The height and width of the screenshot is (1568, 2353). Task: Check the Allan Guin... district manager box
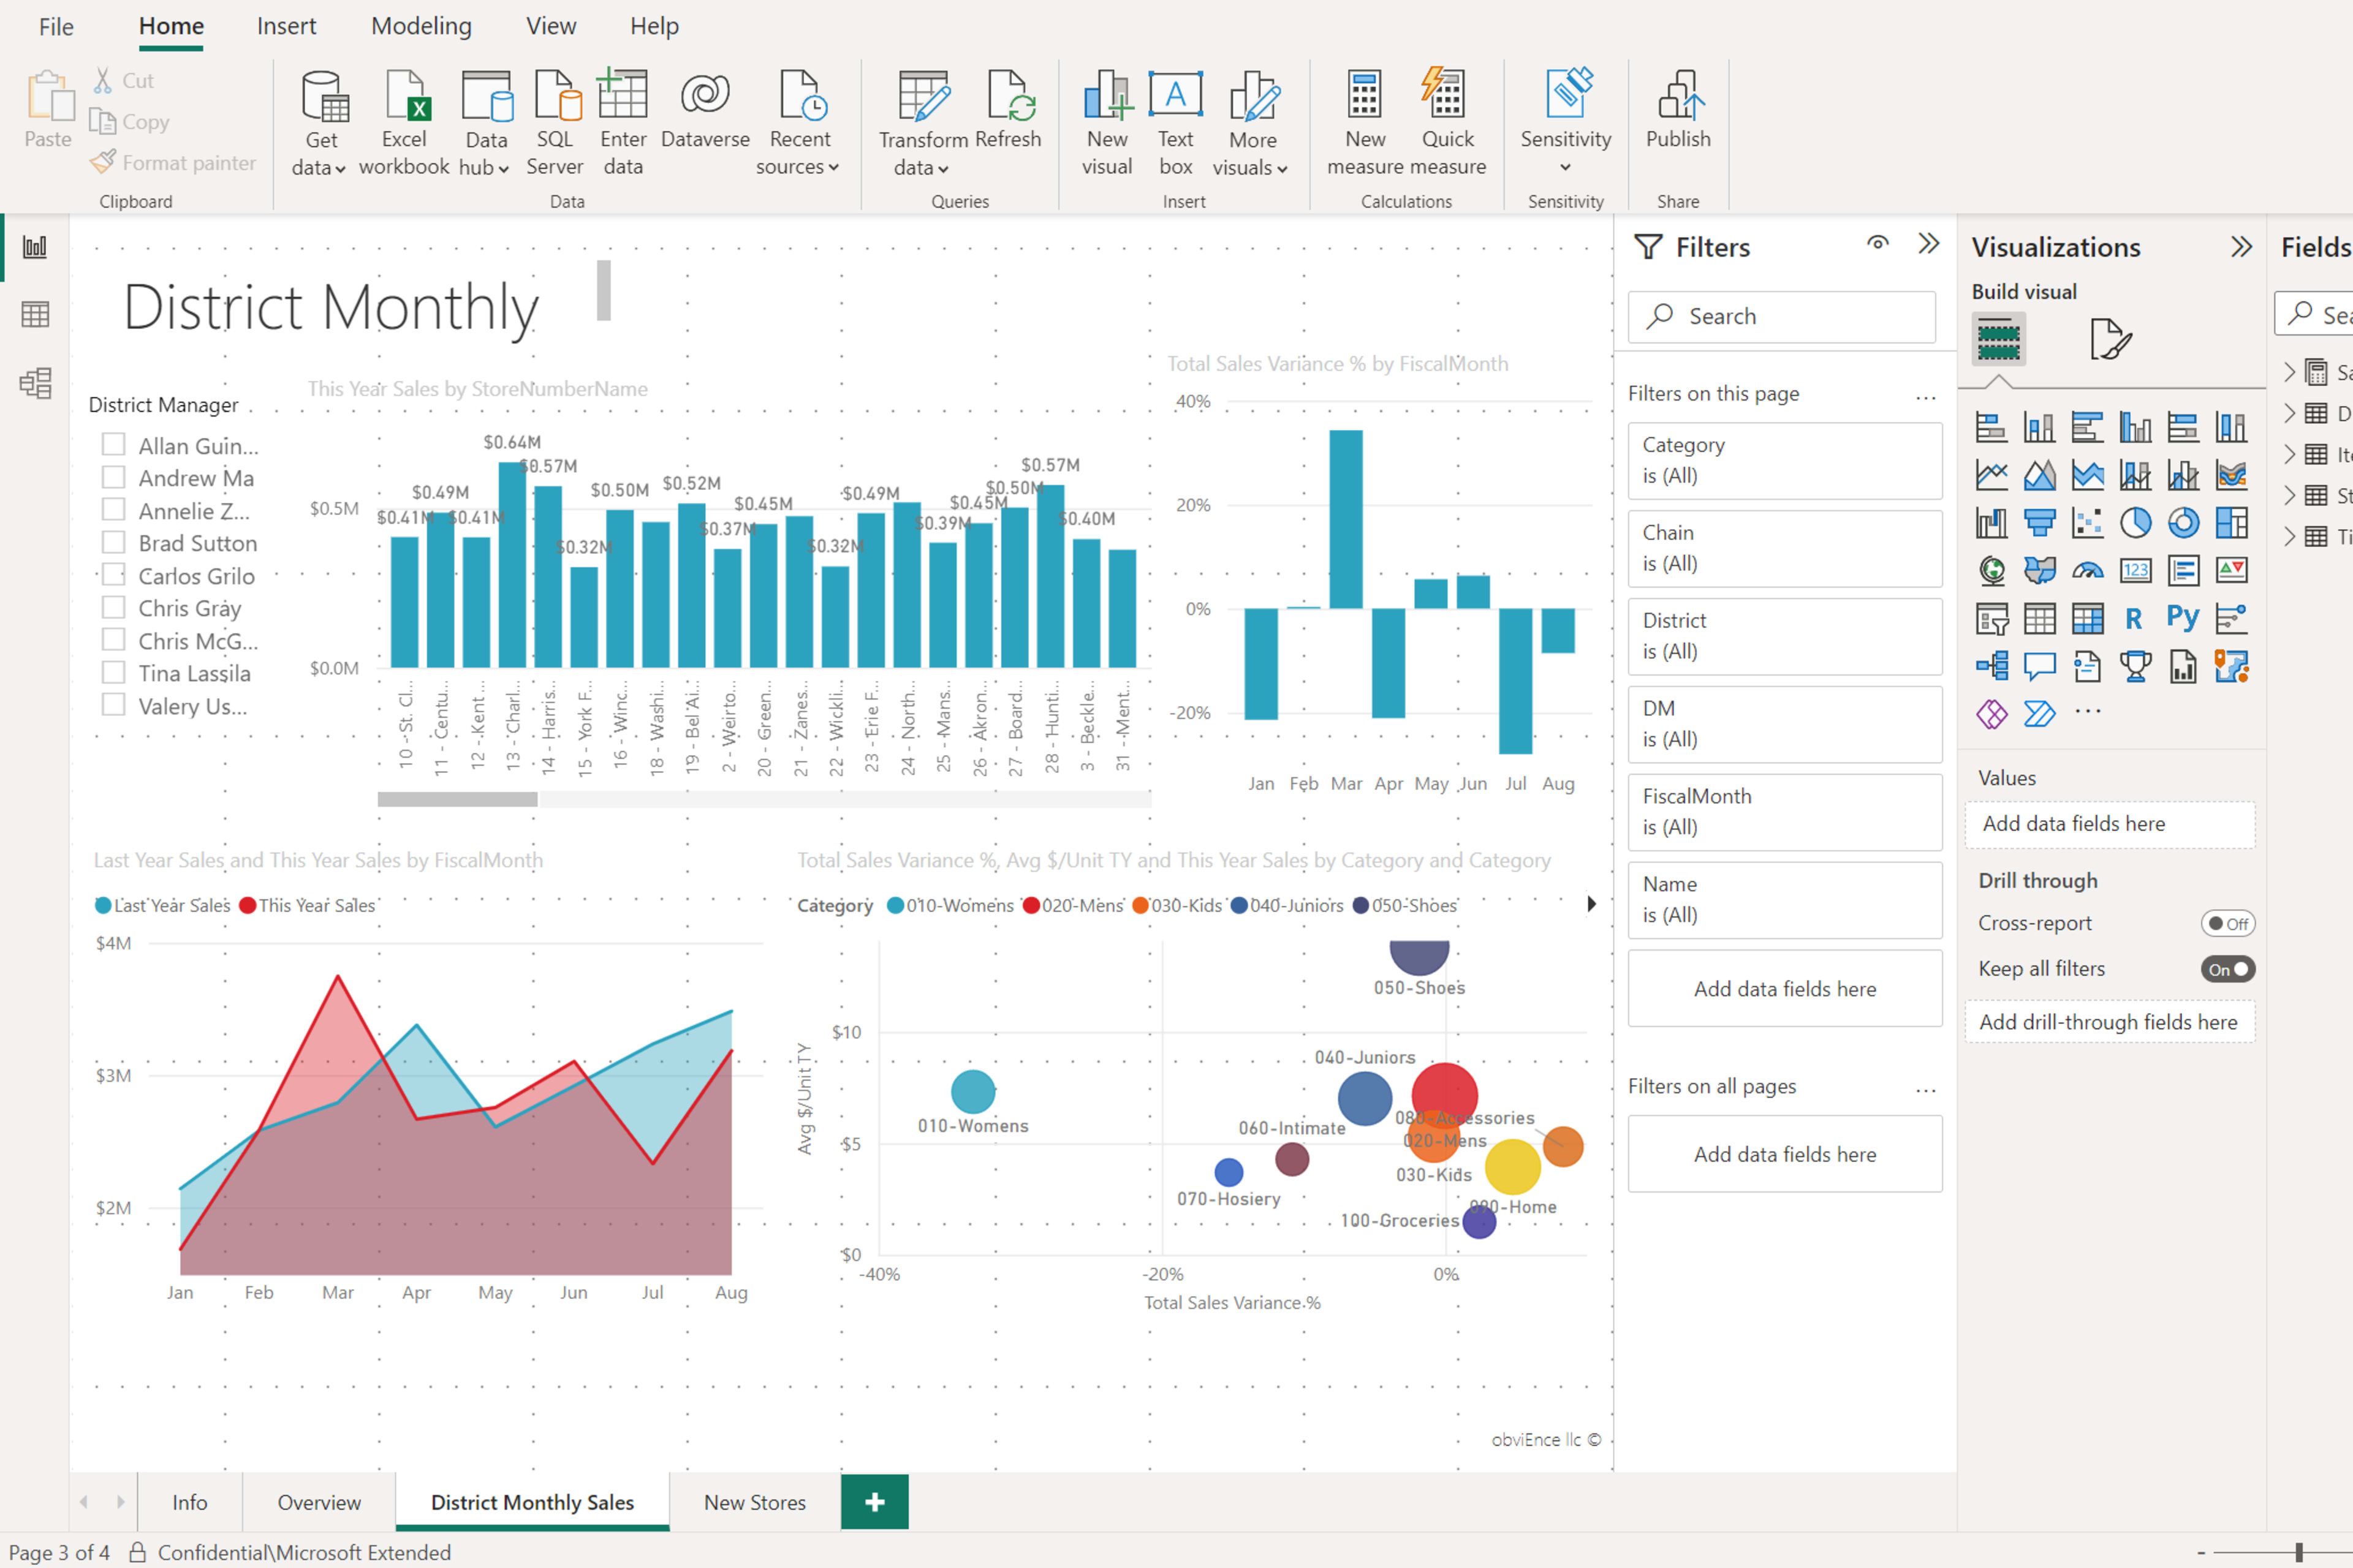pos(114,444)
